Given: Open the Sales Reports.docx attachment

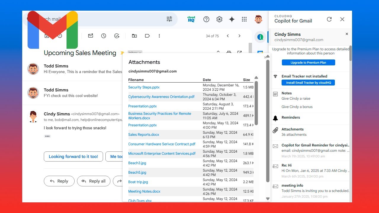Looking at the screenshot, I should point(144,135).
